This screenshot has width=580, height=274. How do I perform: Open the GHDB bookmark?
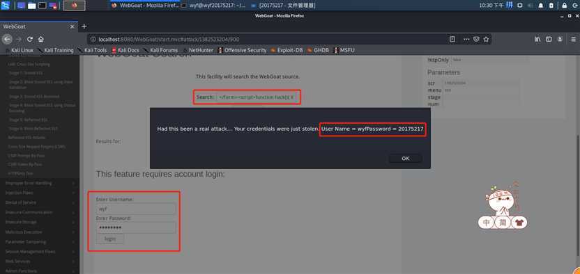318,50
